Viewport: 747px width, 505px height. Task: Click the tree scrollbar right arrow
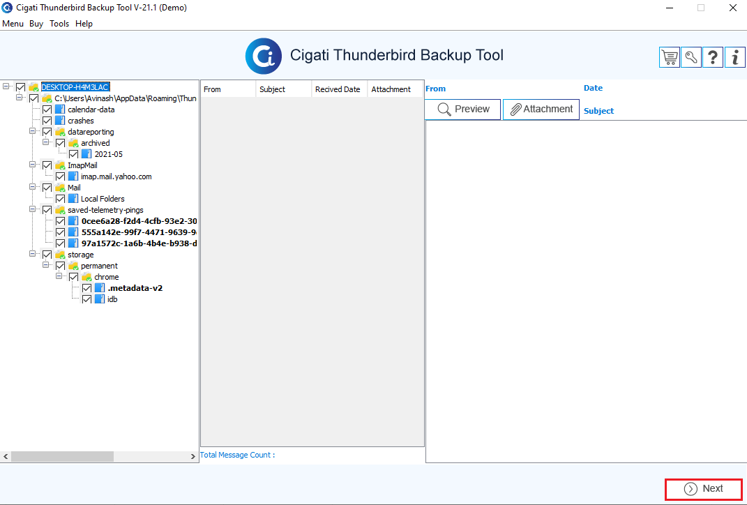(193, 456)
